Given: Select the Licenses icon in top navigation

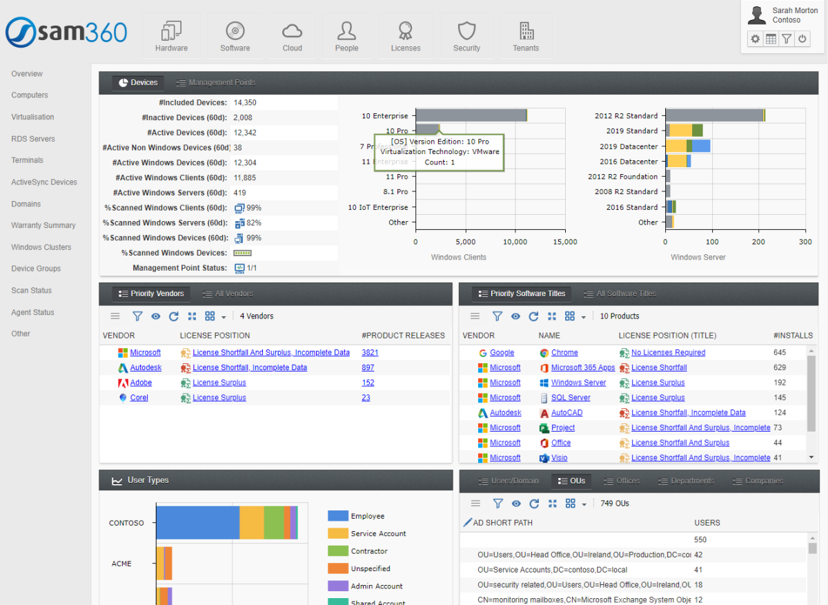Looking at the screenshot, I should click(x=406, y=35).
